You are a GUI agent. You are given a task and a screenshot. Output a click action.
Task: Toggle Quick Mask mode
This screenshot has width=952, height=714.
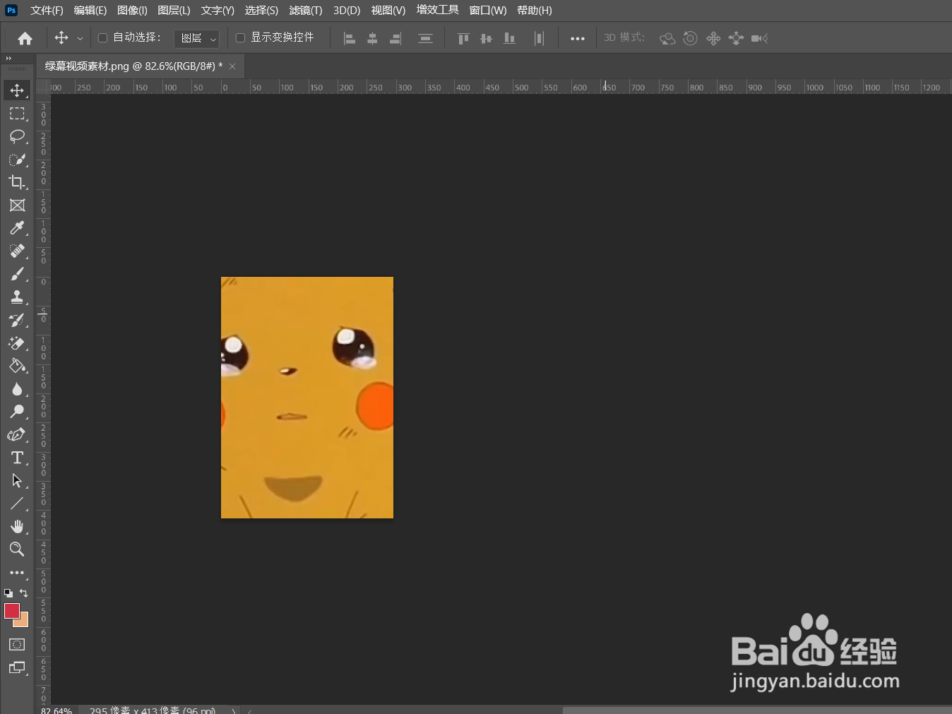pos(17,645)
